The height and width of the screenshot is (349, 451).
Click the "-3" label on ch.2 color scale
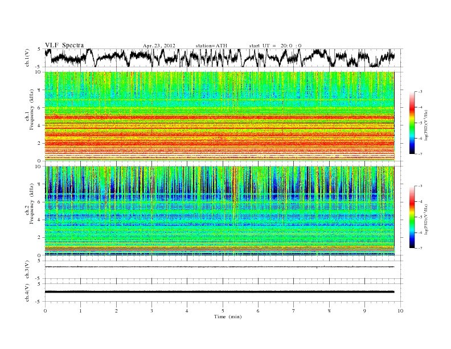(x=420, y=186)
